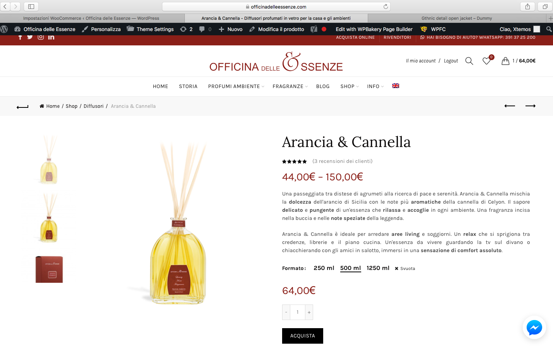The image size is (553, 346).
Task: Click the shopping bag cart icon
Action: pyautogui.click(x=505, y=61)
